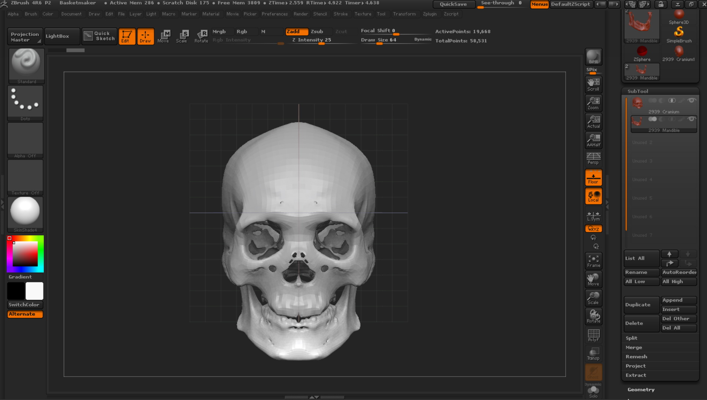Open the Texture Off picker
707x400 pixels.
click(25, 177)
